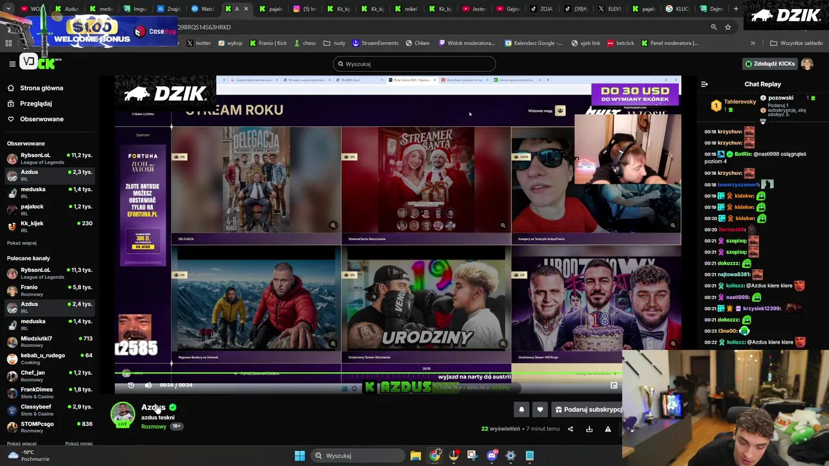Open the chess bookmark
The height and width of the screenshot is (466, 829).
[x=304, y=43]
